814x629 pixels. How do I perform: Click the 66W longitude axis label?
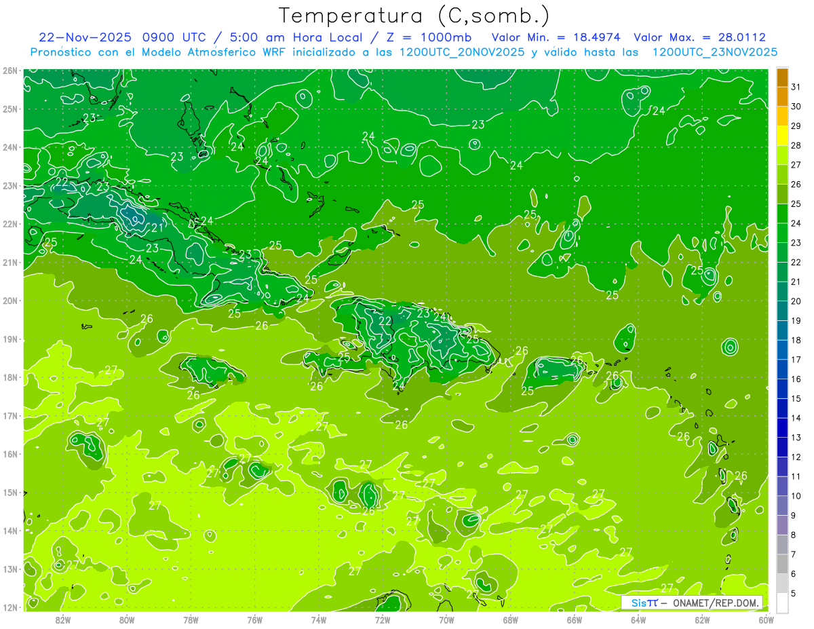(575, 620)
